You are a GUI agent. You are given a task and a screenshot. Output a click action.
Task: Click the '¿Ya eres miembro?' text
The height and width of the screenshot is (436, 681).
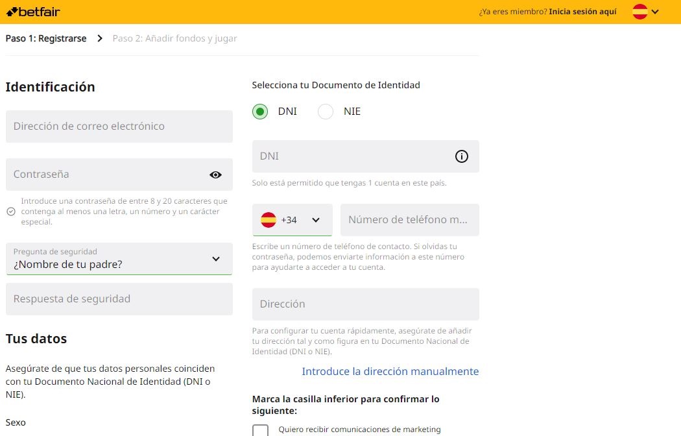(513, 12)
